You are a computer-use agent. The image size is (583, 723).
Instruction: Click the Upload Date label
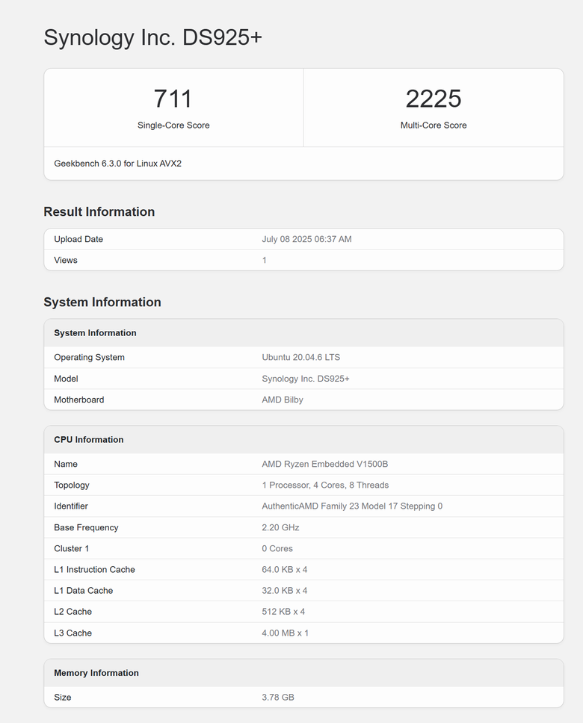tap(78, 239)
